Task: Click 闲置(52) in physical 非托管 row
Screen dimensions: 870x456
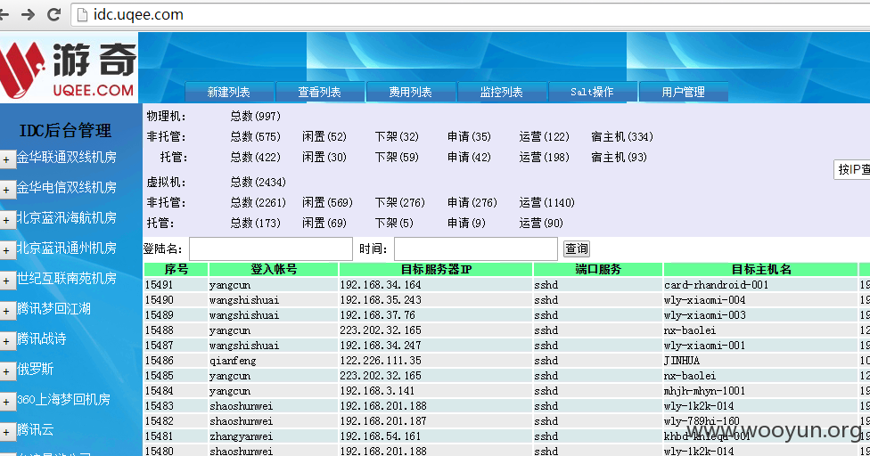Action: [x=324, y=137]
